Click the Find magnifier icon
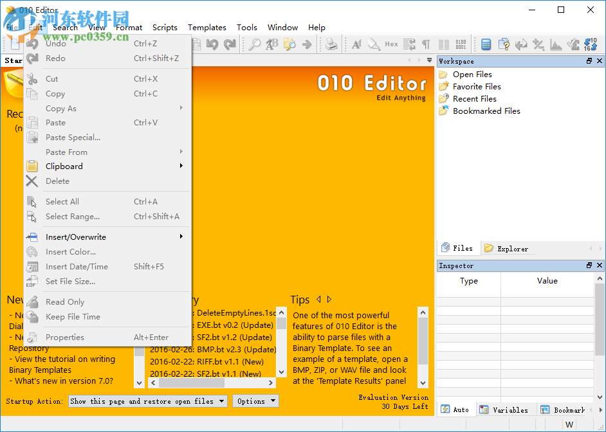 coord(255,44)
